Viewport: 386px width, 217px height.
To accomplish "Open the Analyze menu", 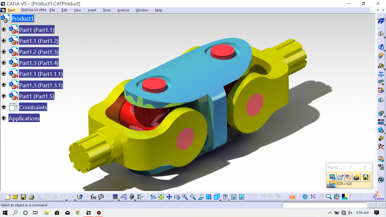I will pos(123,10).
